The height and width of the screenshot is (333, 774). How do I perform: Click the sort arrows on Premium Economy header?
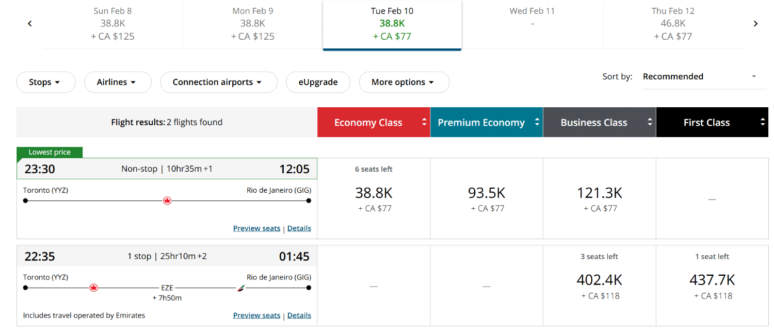click(x=537, y=122)
